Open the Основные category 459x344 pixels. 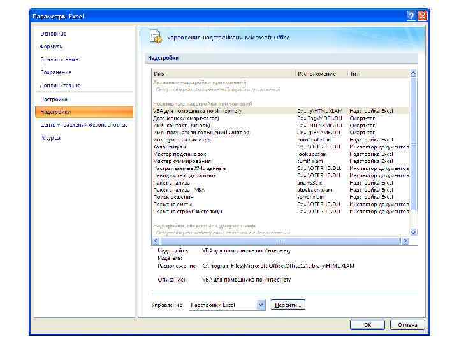point(54,34)
